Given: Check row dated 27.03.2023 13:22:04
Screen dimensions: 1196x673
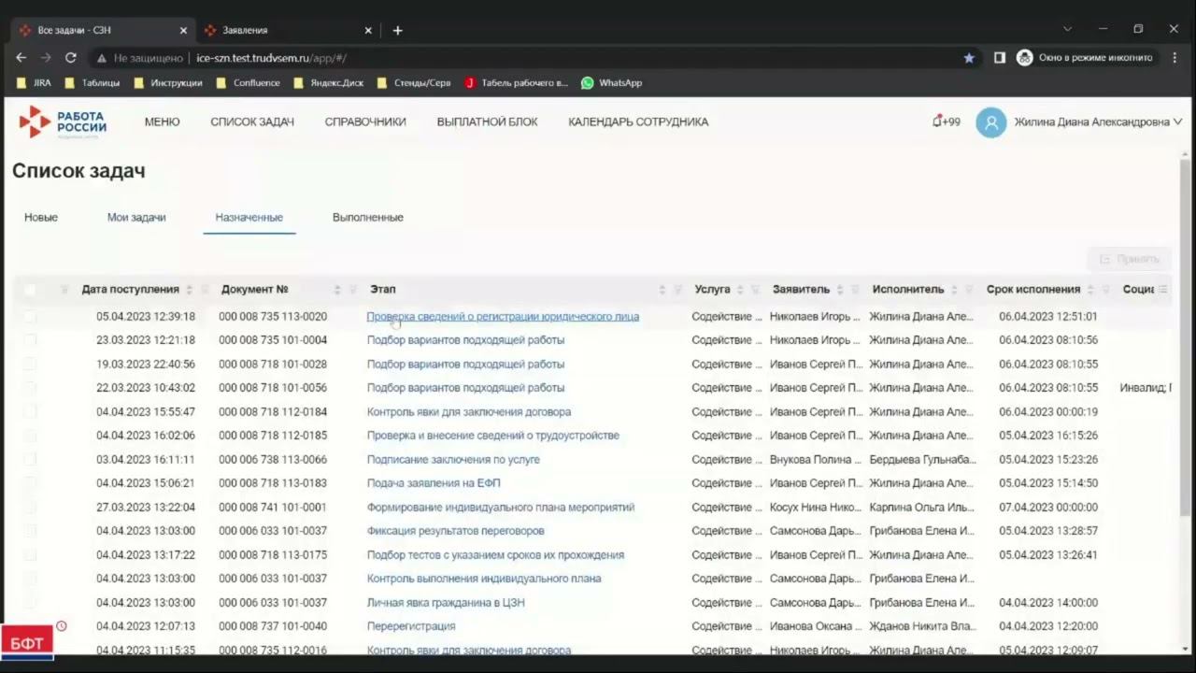Looking at the screenshot, I should pos(30,508).
